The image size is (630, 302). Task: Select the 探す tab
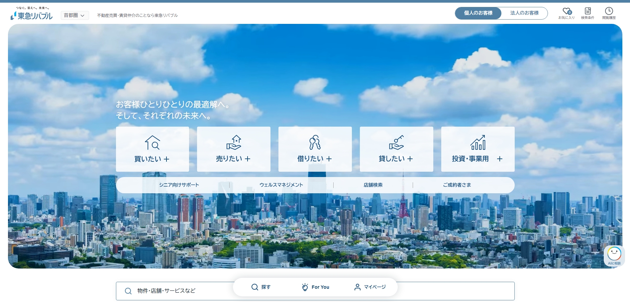click(262, 287)
